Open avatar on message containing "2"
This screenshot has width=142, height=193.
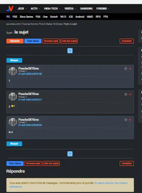(x=13, y=97)
